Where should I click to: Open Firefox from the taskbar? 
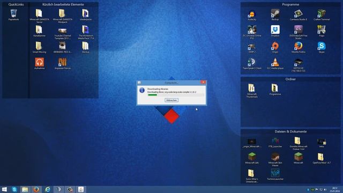point(36,189)
